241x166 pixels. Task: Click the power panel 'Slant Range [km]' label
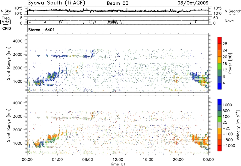click(x=8, y=63)
